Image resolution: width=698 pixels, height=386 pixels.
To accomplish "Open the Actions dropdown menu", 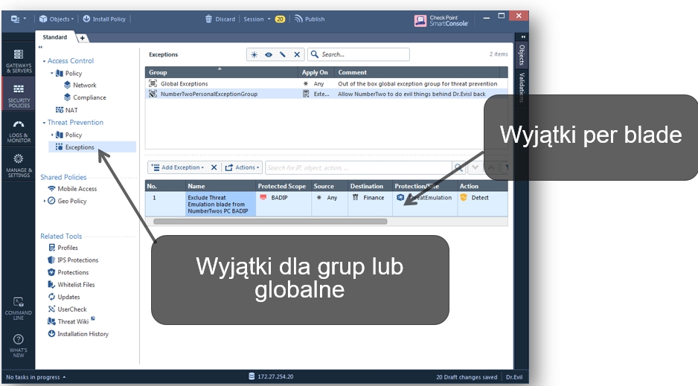I will click(242, 167).
